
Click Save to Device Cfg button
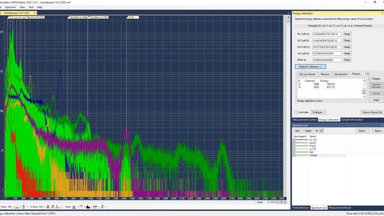coord(372,112)
